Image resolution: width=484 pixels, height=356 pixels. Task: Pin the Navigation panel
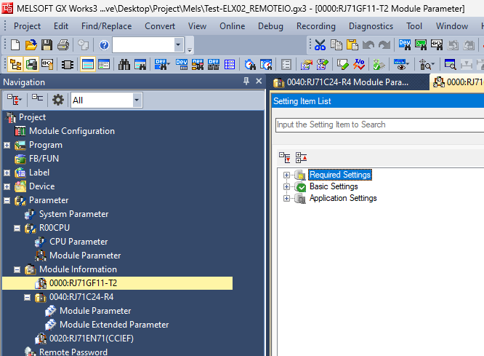pyautogui.click(x=246, y=82)
